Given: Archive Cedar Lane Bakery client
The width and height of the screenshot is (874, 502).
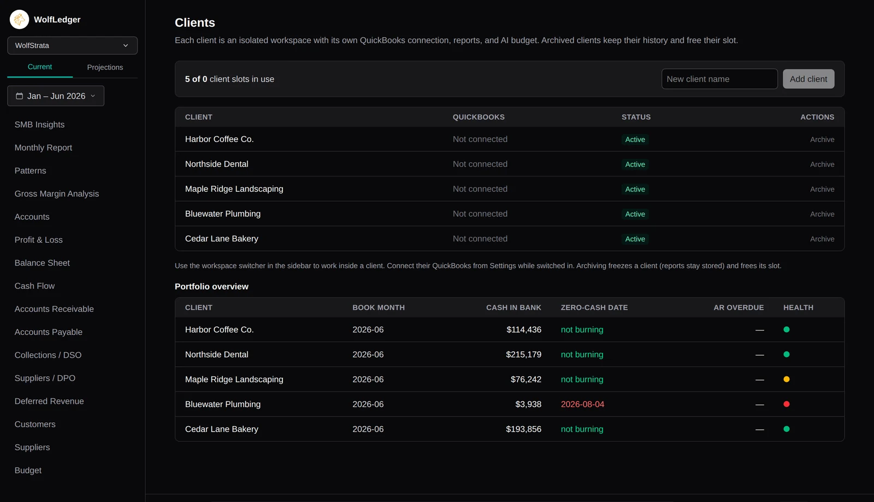Looking at the screenshot, I should tap(822, 239).
